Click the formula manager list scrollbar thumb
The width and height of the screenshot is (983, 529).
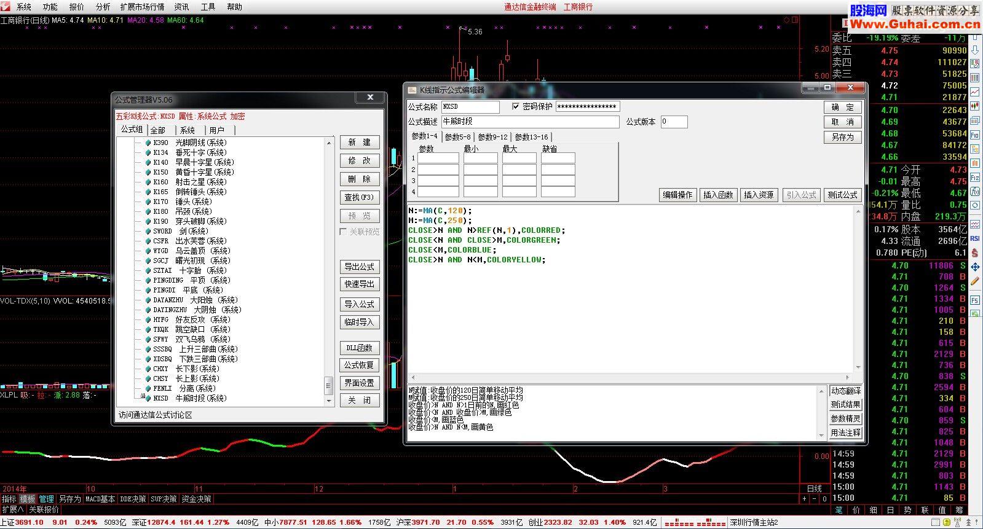coord(328,385)
